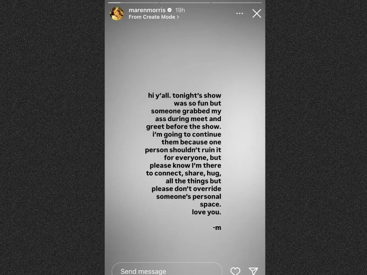Click the marenmorris username
This screenshot has width=367, height=275.
point(147,10)
